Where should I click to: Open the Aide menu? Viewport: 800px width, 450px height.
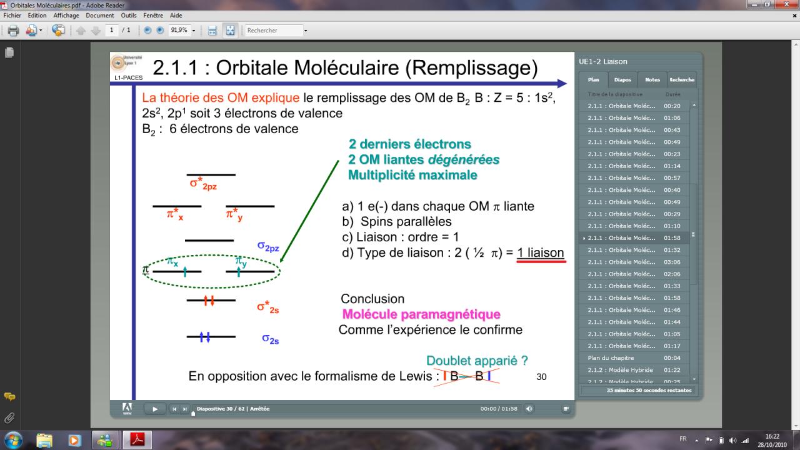[176, 15]
